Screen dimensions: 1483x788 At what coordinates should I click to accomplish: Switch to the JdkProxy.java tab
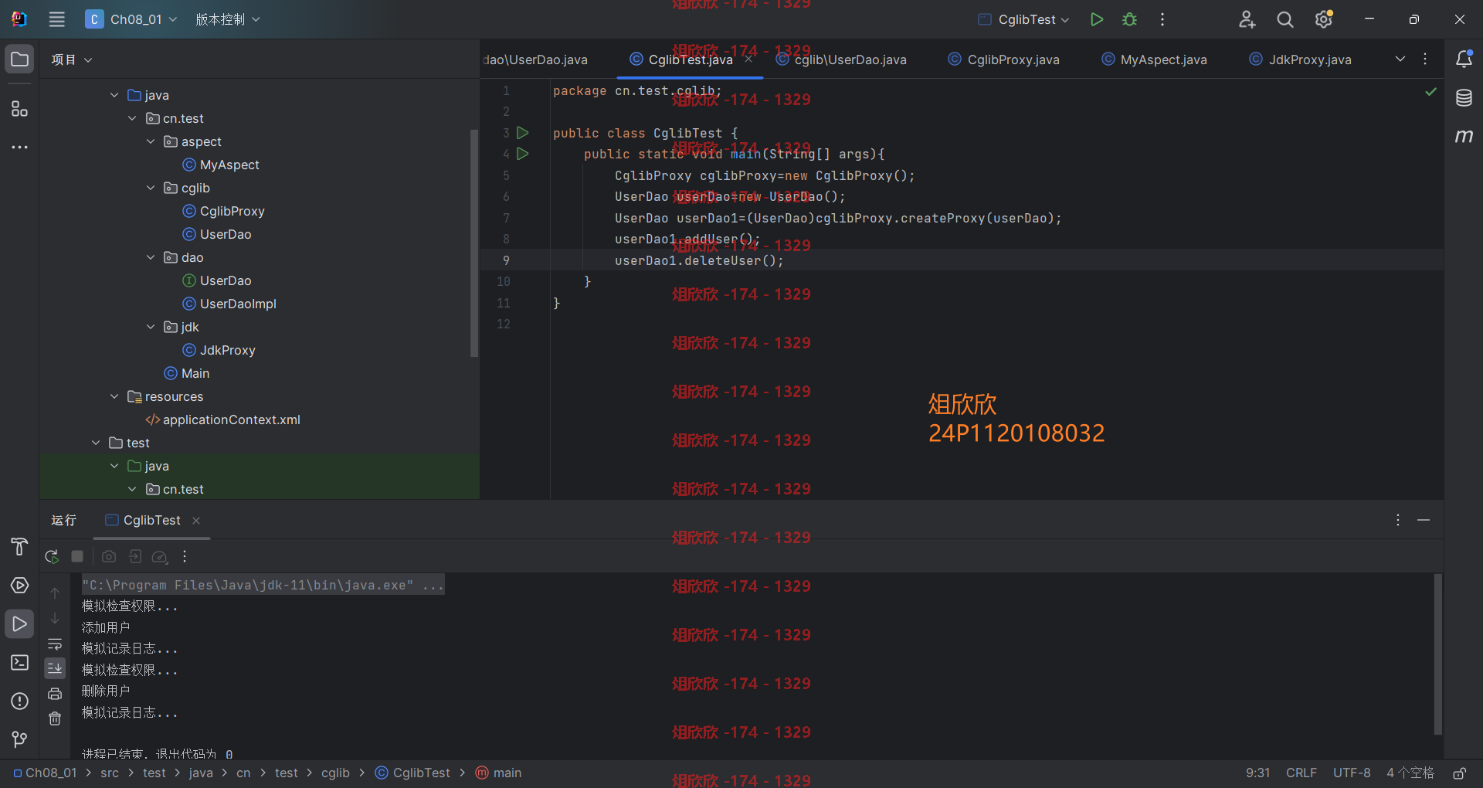[x=1301, y=59]
